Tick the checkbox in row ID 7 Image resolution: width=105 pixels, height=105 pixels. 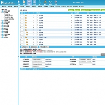(38, 30)
